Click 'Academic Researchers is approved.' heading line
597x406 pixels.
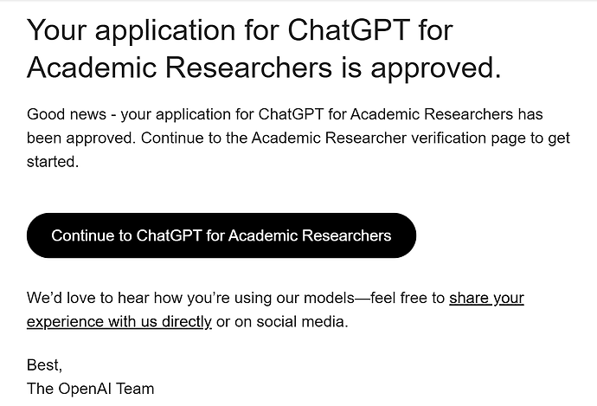pyautogui.click(x=264, y=67)
